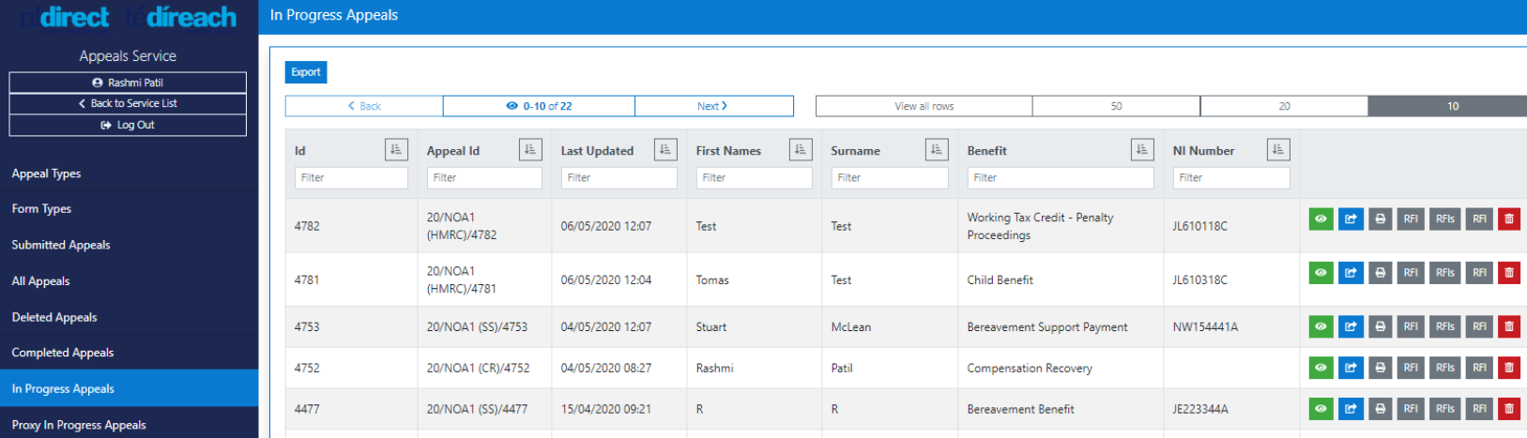The image size is (1527, 438).
Task: Sort by the NI Number column
Action: (1278, 150)
